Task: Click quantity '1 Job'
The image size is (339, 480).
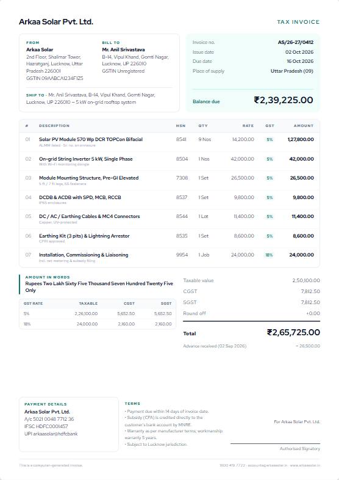Action: pyautogui.click(x=204, y=255)
